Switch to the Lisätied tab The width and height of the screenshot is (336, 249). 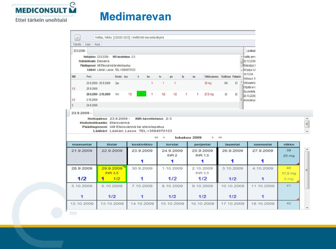[250, 51]
